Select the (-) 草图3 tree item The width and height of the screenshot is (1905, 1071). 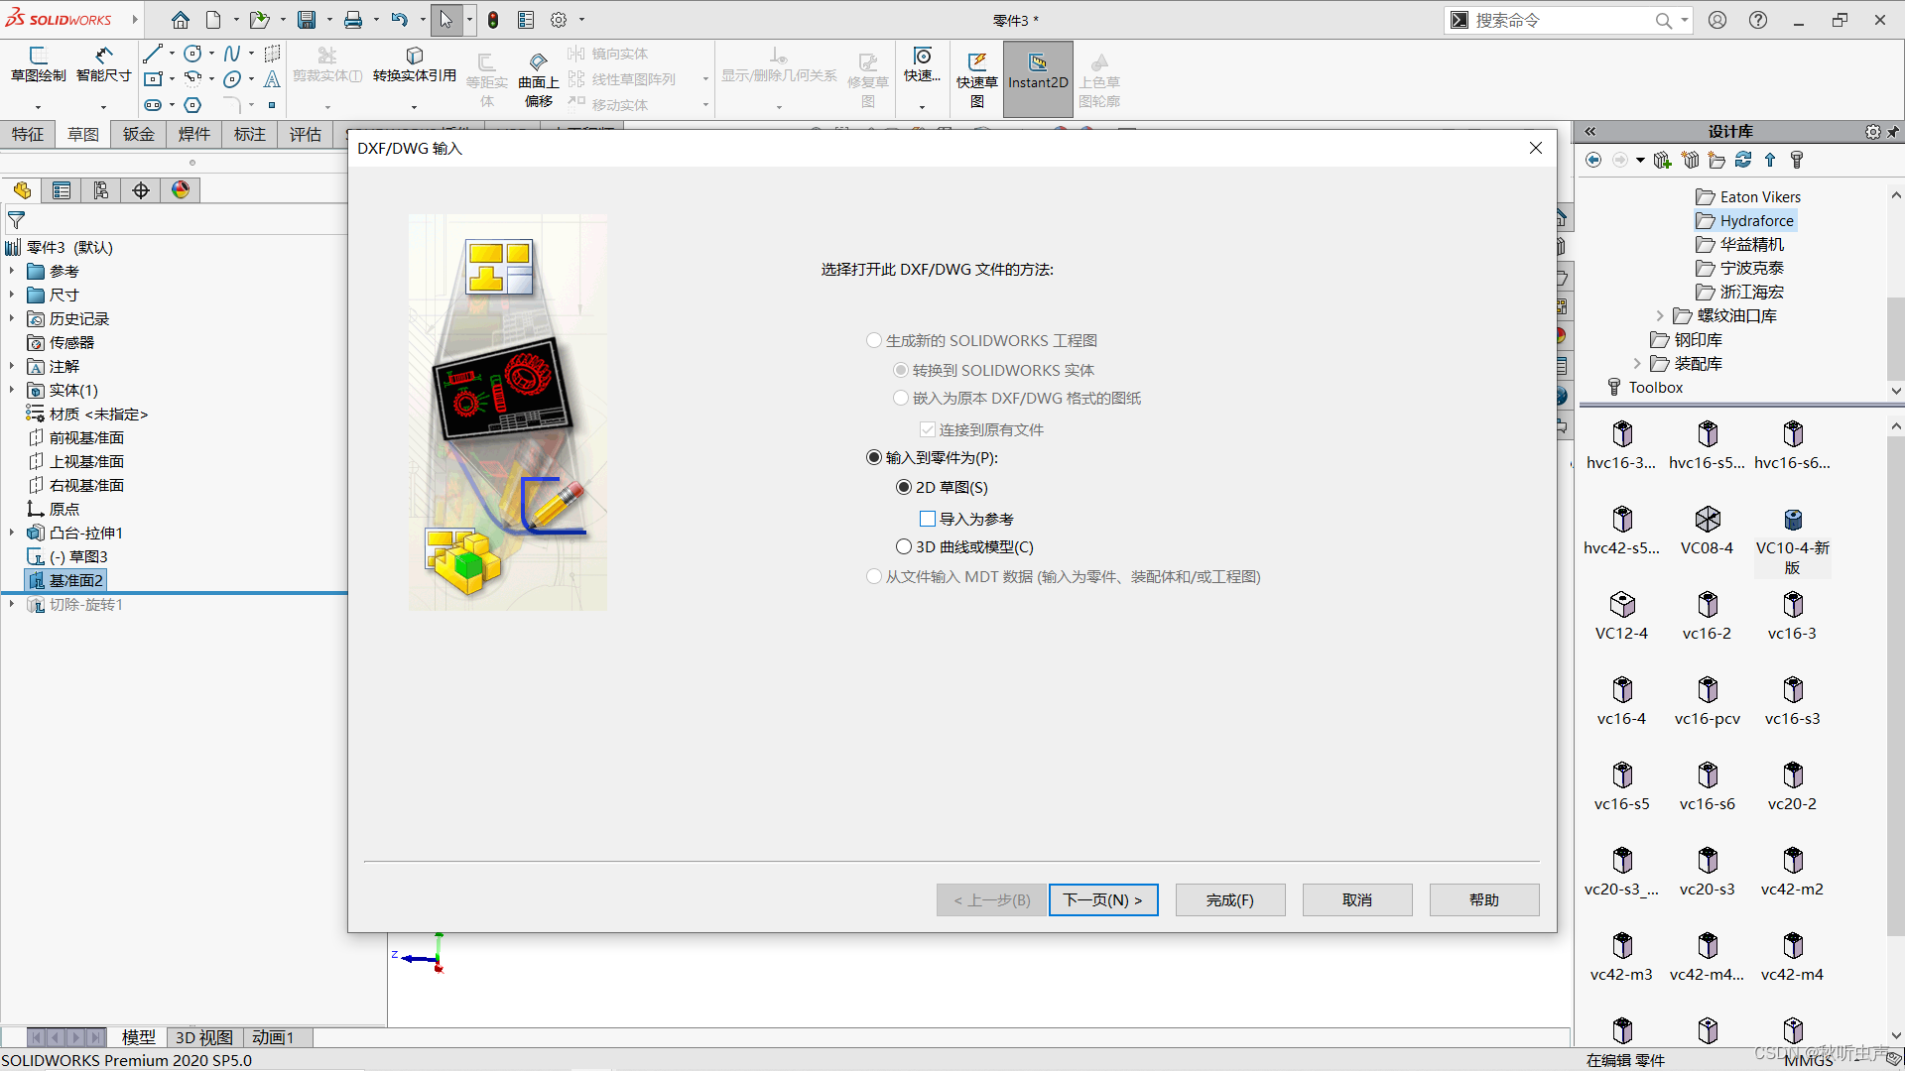coord(67,556)
